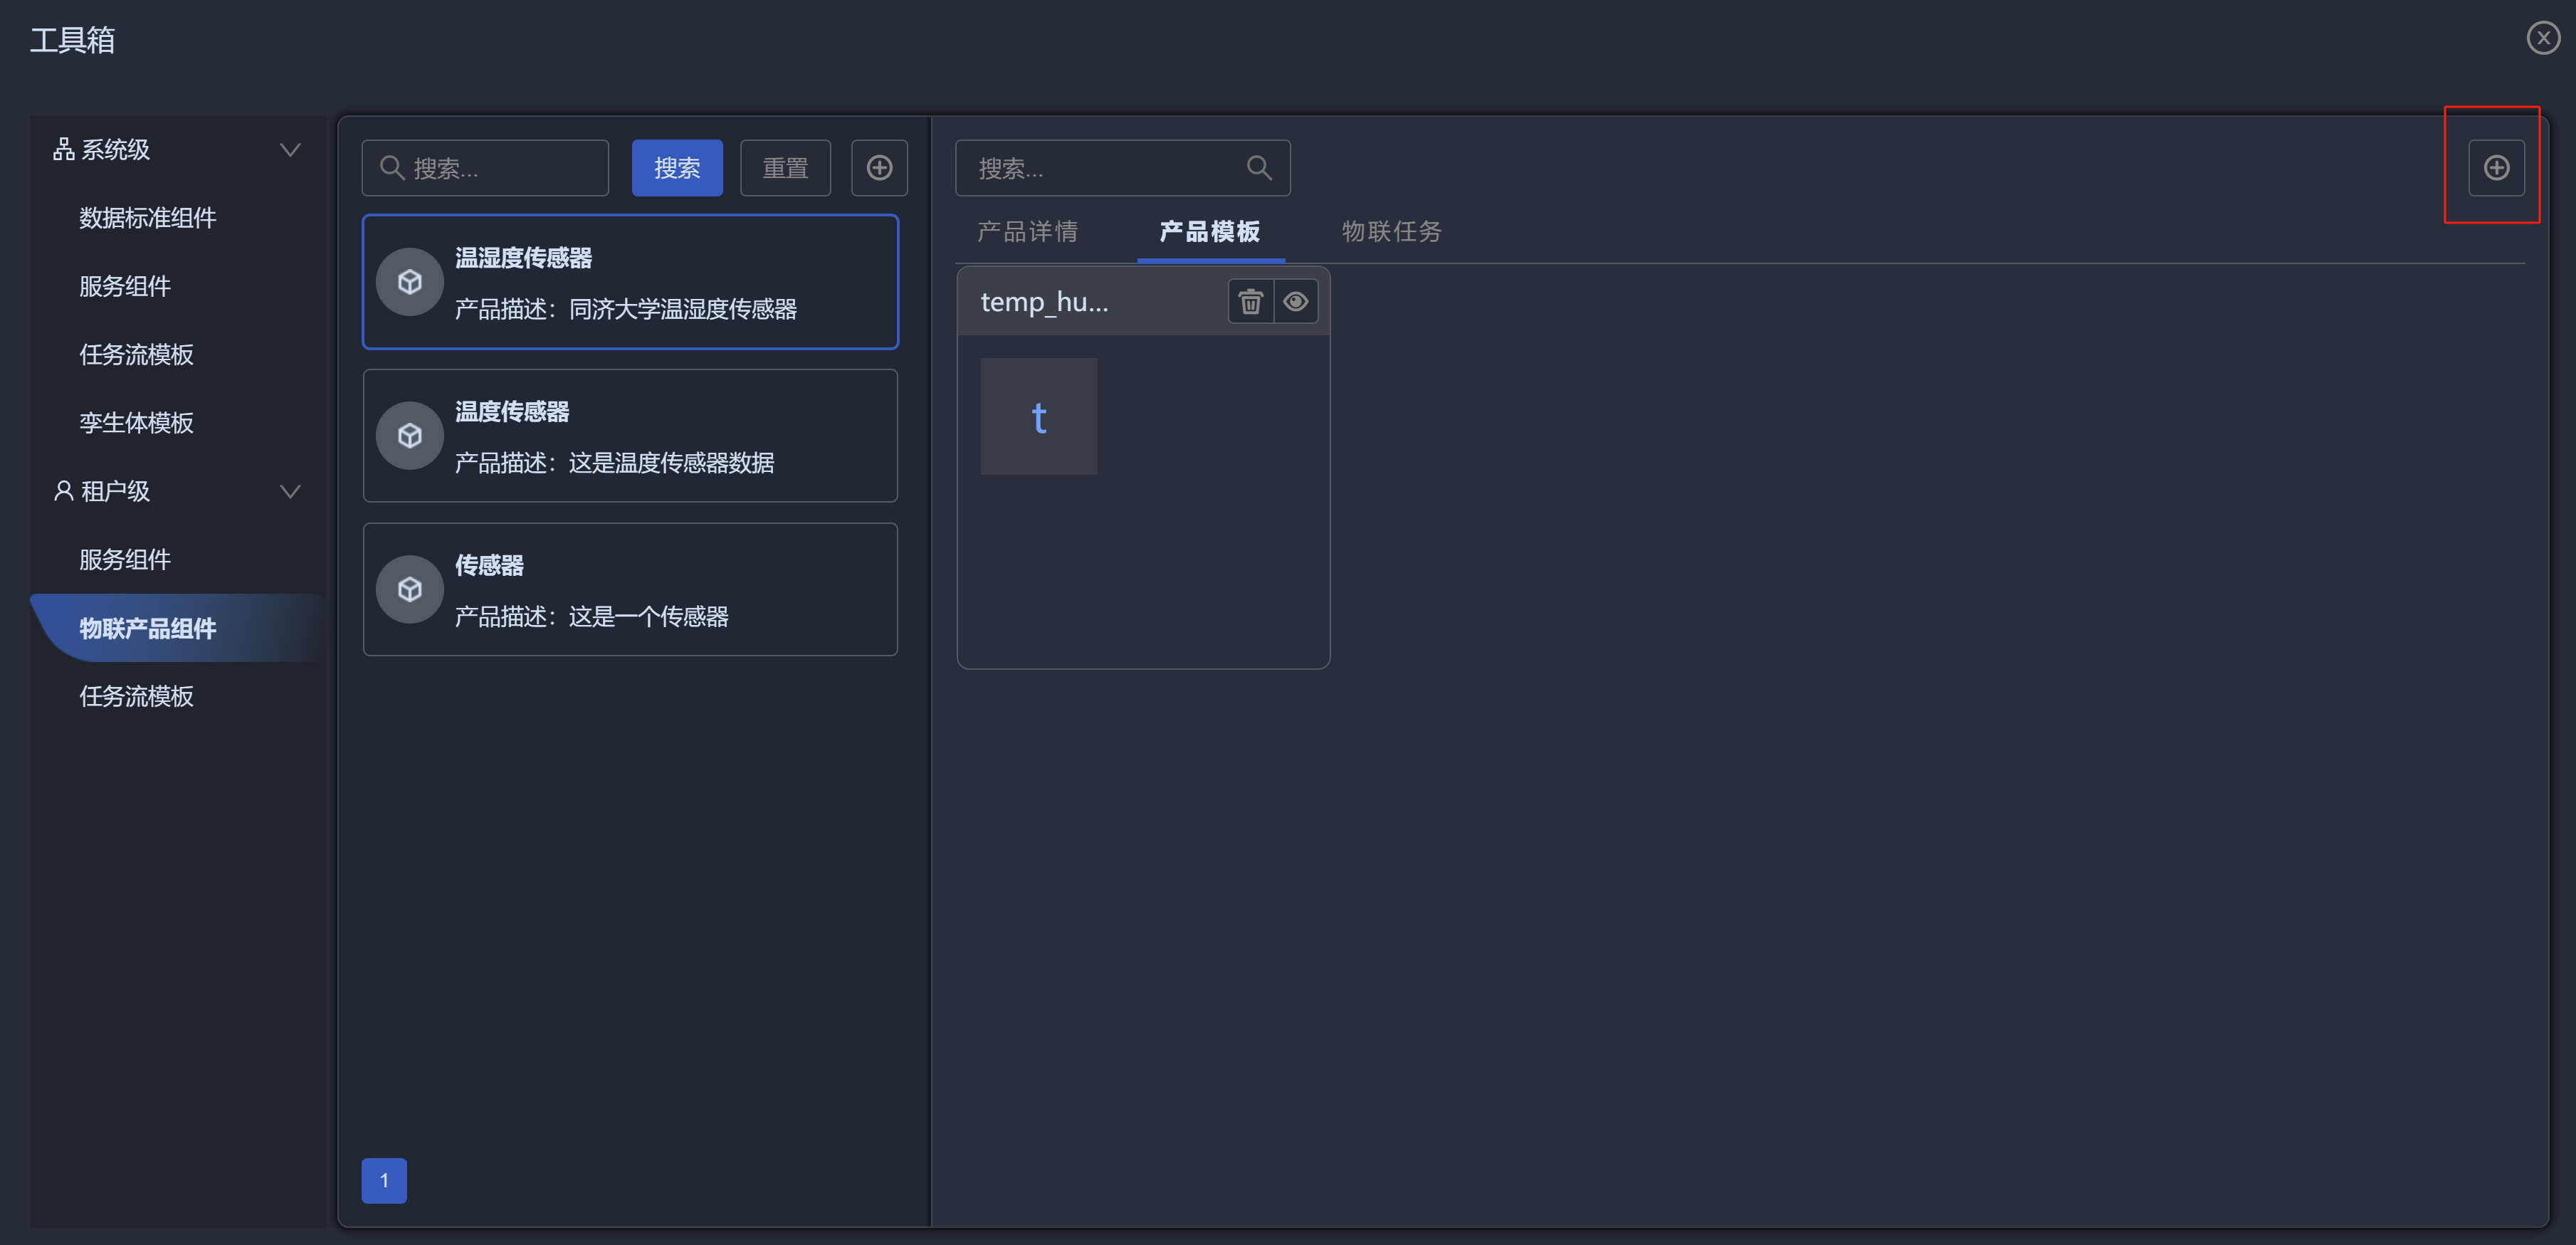The height and width of the screenshot is (1245, 2576).
Task: Collapse the 系统级 section chevron
Action: [x=290, y=150]
